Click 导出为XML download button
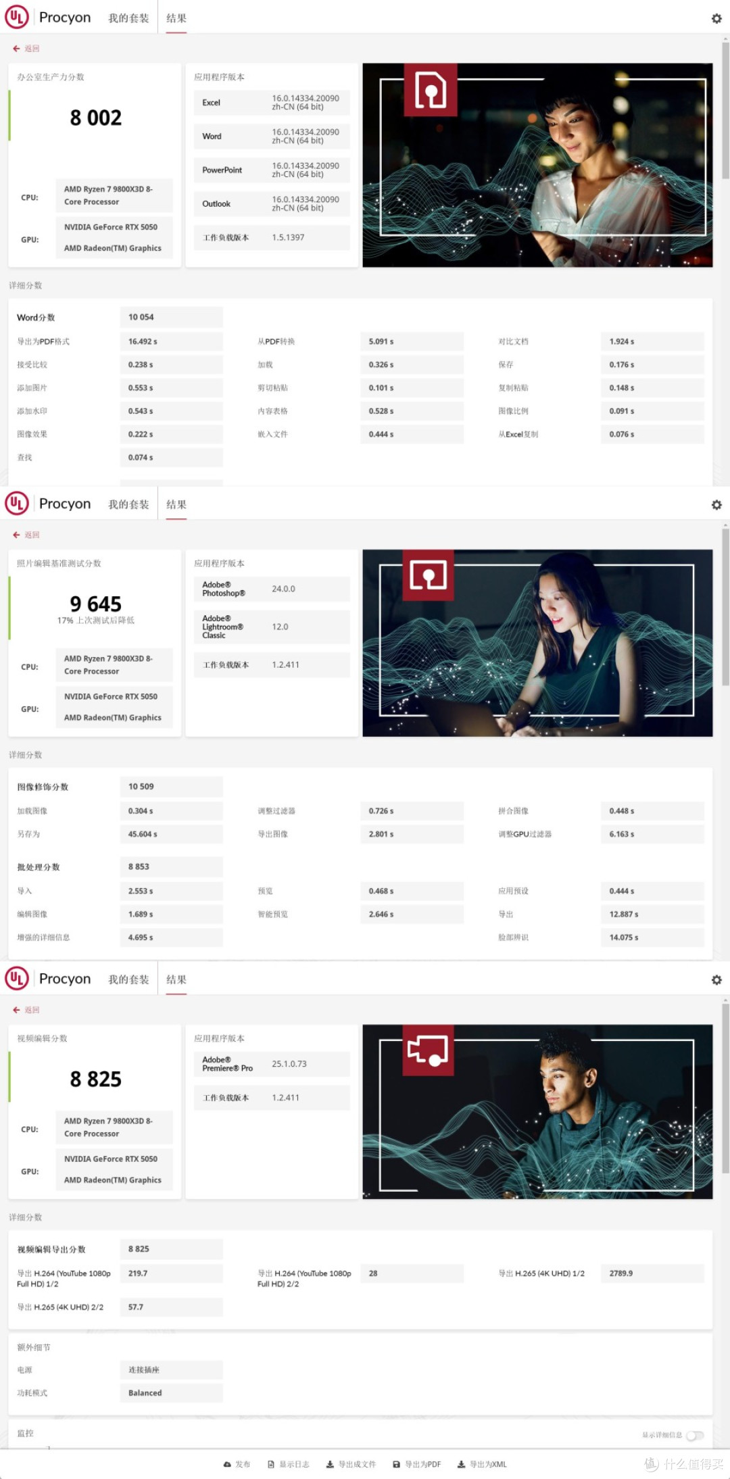 482,1464
